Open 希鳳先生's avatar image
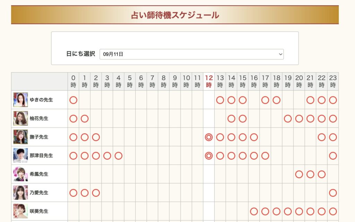 coord(20,174)
